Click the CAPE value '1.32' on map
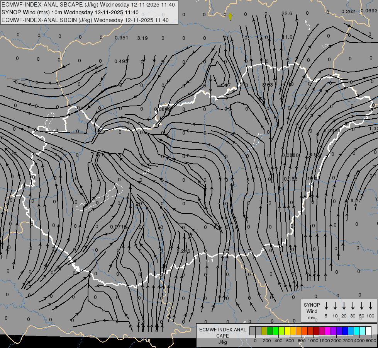This screenshot has height=348, width=378. tap(373, 129)
